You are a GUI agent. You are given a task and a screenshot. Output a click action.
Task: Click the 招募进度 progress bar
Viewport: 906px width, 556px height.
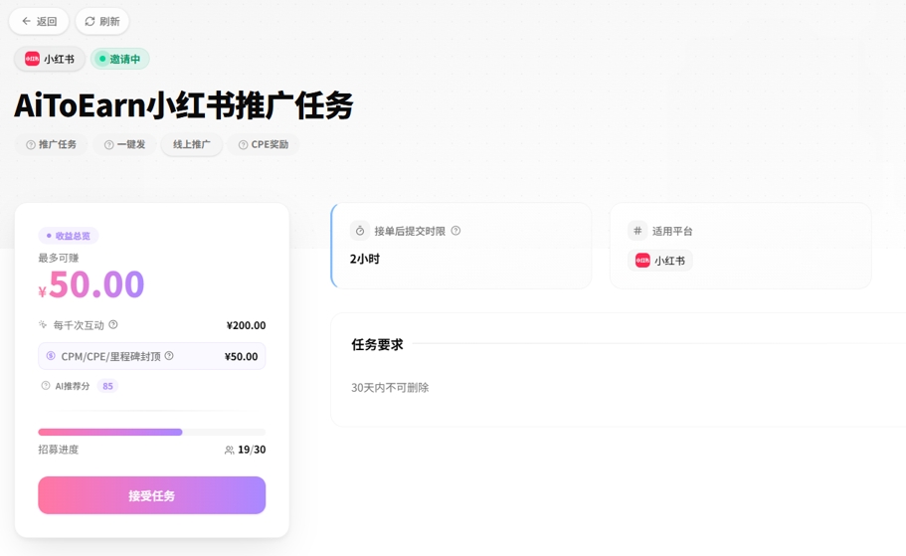[x=152, y=433]
